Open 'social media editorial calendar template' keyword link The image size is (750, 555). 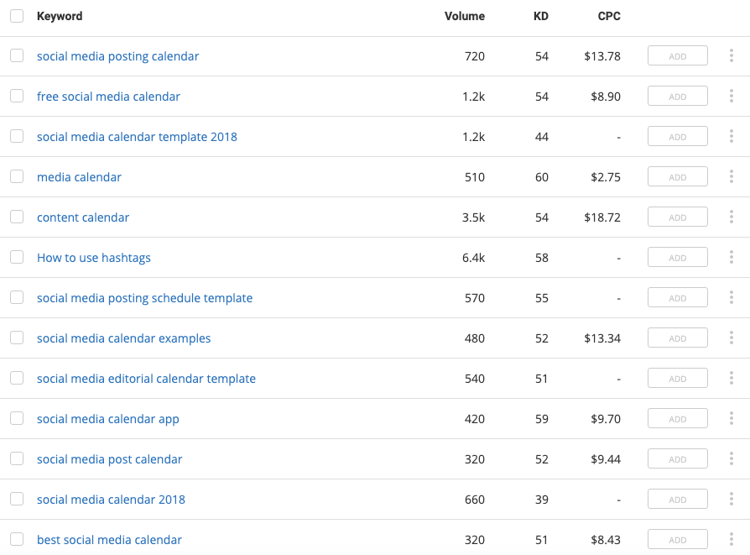[146, 379]
